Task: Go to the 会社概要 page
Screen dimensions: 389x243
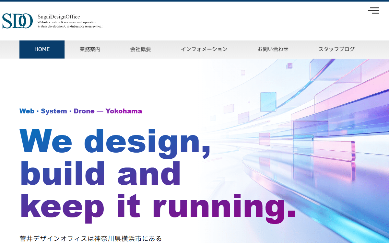Action: point(140,49)
